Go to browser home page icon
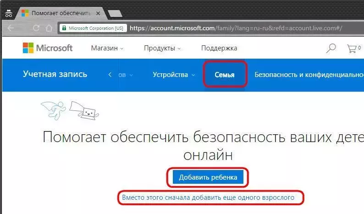The image size is (364, 214). coord(49,28)
